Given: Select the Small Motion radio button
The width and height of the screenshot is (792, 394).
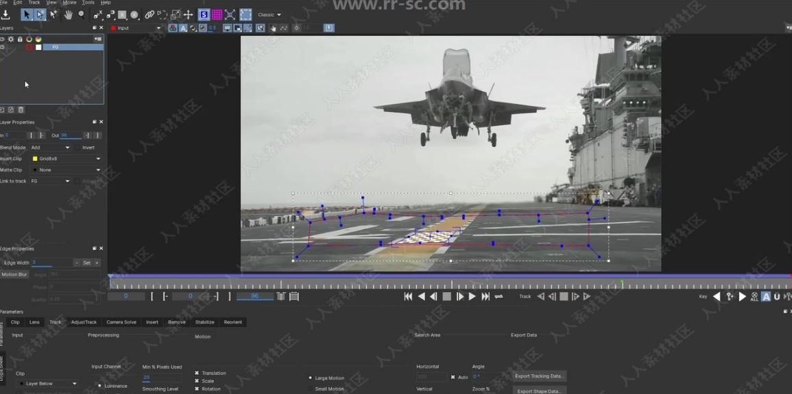Looking at the screenshot, I should click(310, 389).
